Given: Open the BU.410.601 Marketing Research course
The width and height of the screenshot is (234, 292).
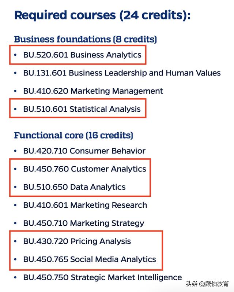Looking at the screenshot, I should tap(85, 205).
